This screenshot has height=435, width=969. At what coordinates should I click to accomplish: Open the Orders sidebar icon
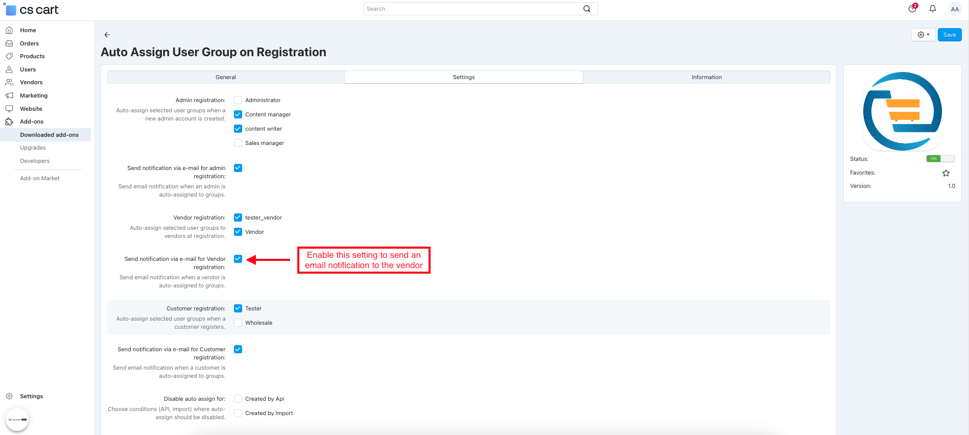click(x=9, y=43)
